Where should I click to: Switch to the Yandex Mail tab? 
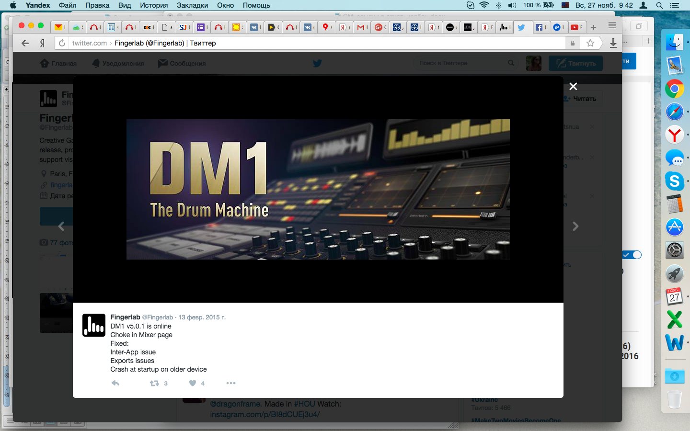[x=59, y=27]
